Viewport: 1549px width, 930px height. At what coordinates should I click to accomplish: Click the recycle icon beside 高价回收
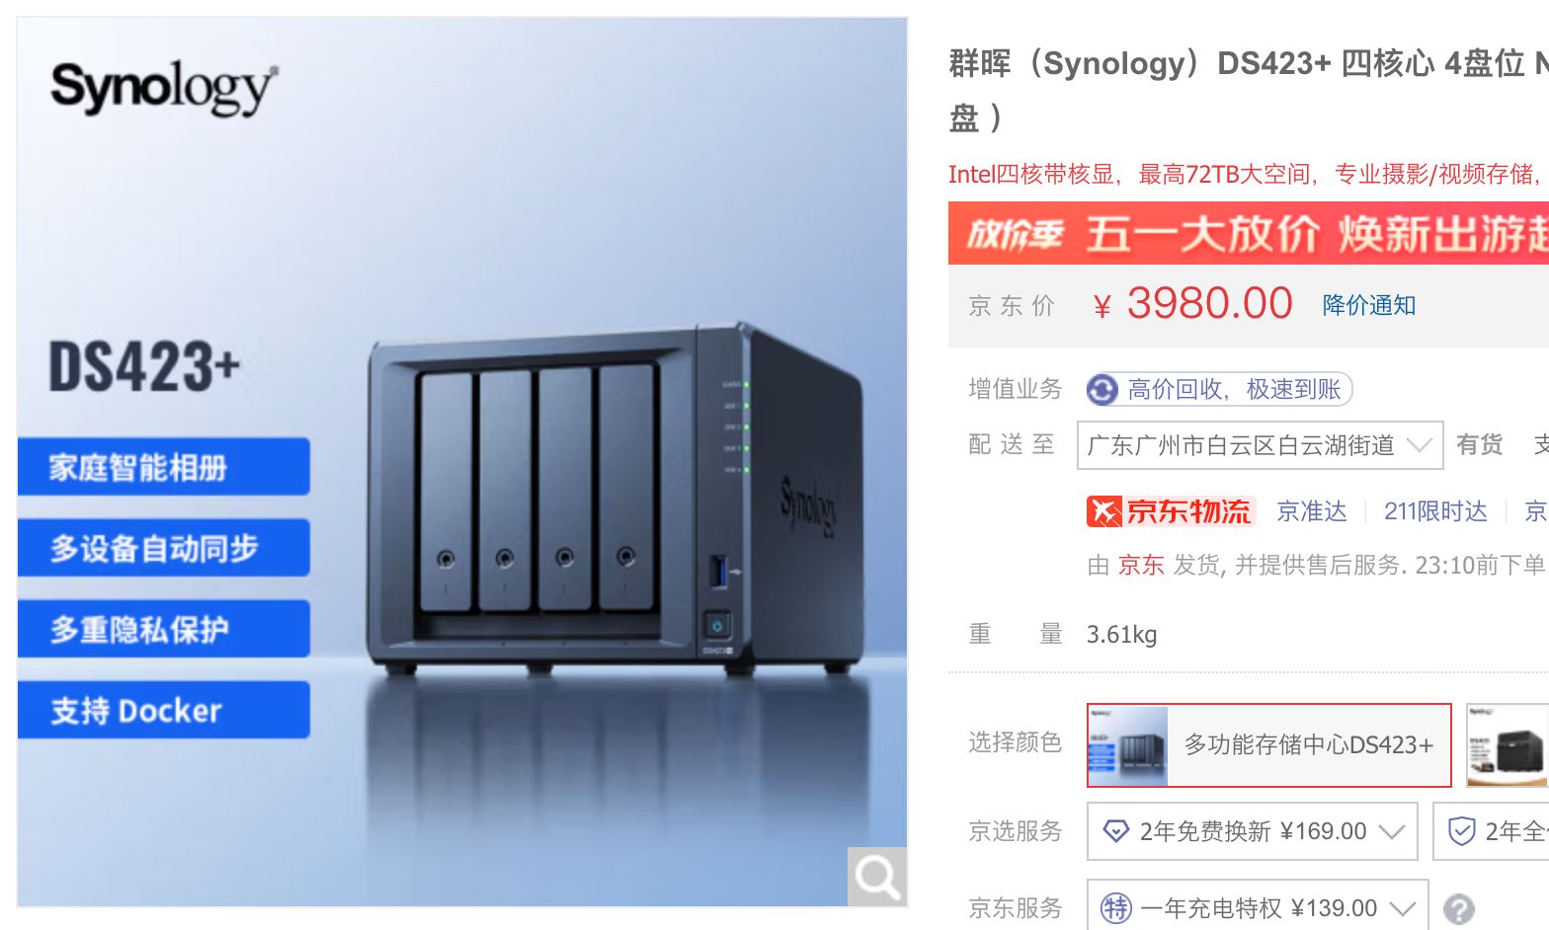(1102, 390)
